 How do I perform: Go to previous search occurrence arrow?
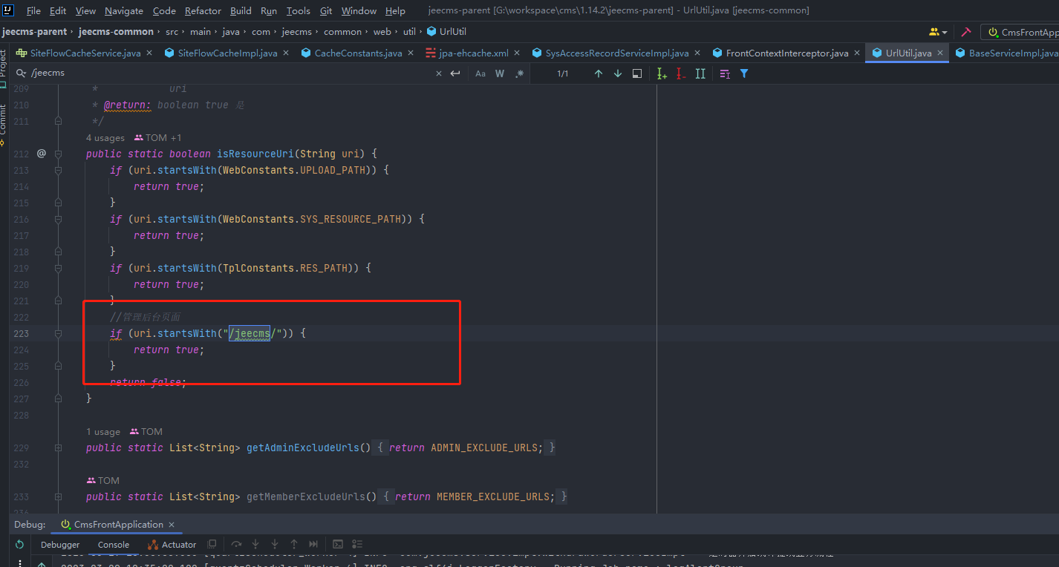598,73
